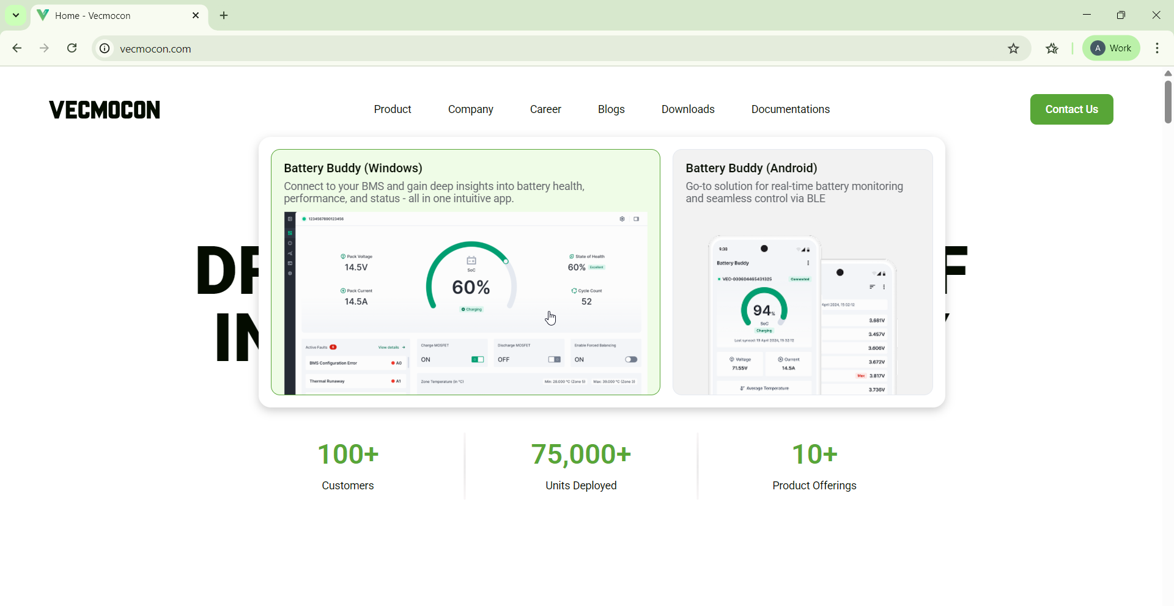Navigate to Documentations
Viewport: 1174px width, 606px height.
pos(790,109)
